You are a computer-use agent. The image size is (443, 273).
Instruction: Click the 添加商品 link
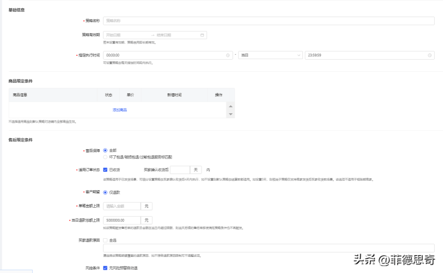pyautogui.click(x=120, y=110)
